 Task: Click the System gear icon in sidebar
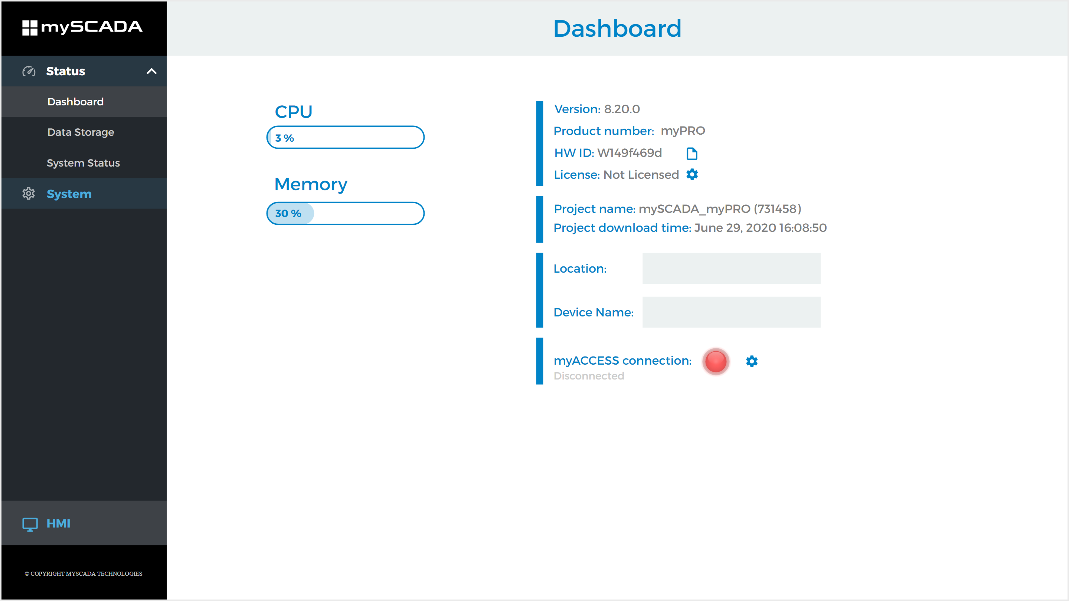(x=29, y=194)
